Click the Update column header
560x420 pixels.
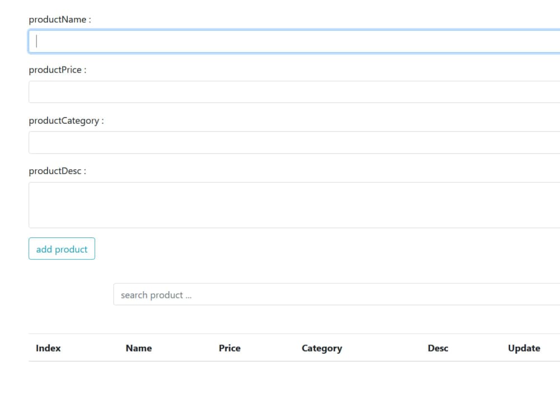pyautogui.click(x=524, y=348)
